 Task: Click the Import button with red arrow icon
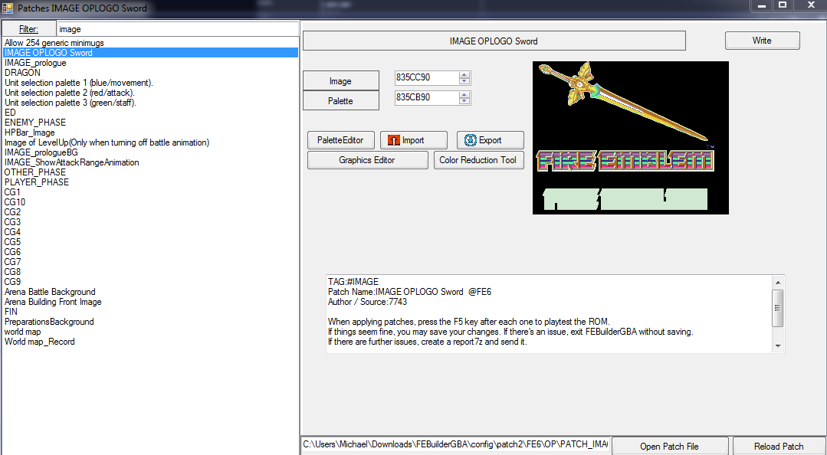click(x=414, y=140)
